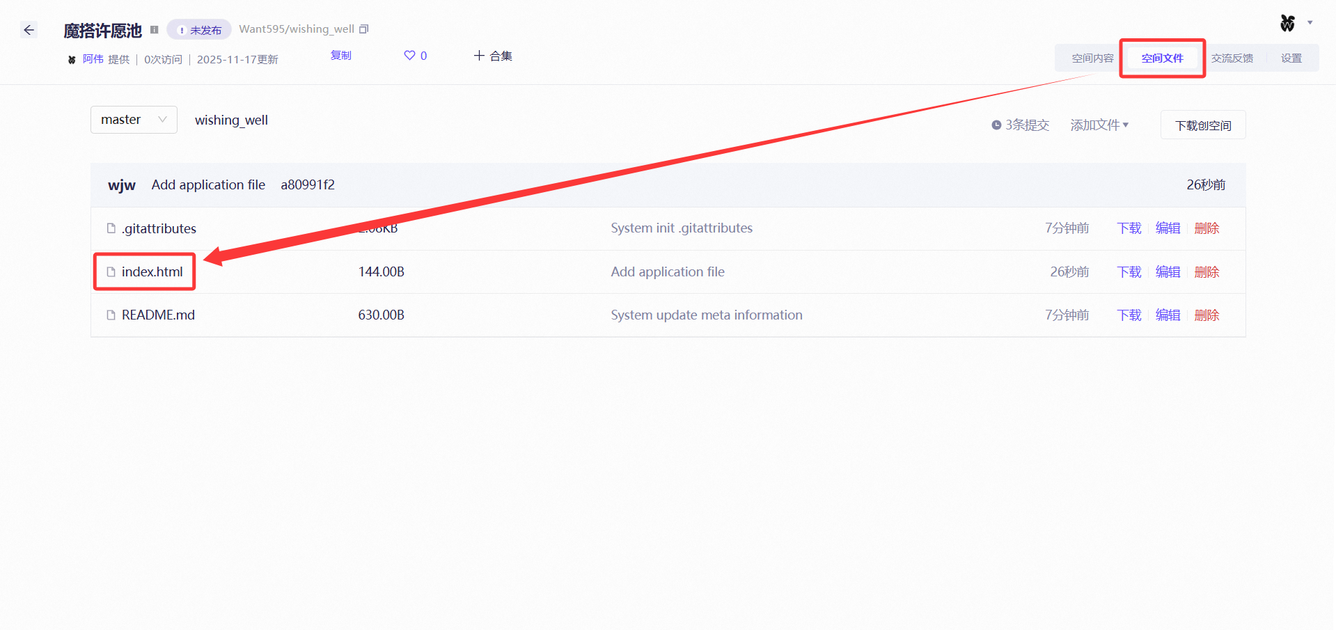The image size is (1336, 630).
Task: Click the file icon beside README.md
Action: [x=111, y=315]
